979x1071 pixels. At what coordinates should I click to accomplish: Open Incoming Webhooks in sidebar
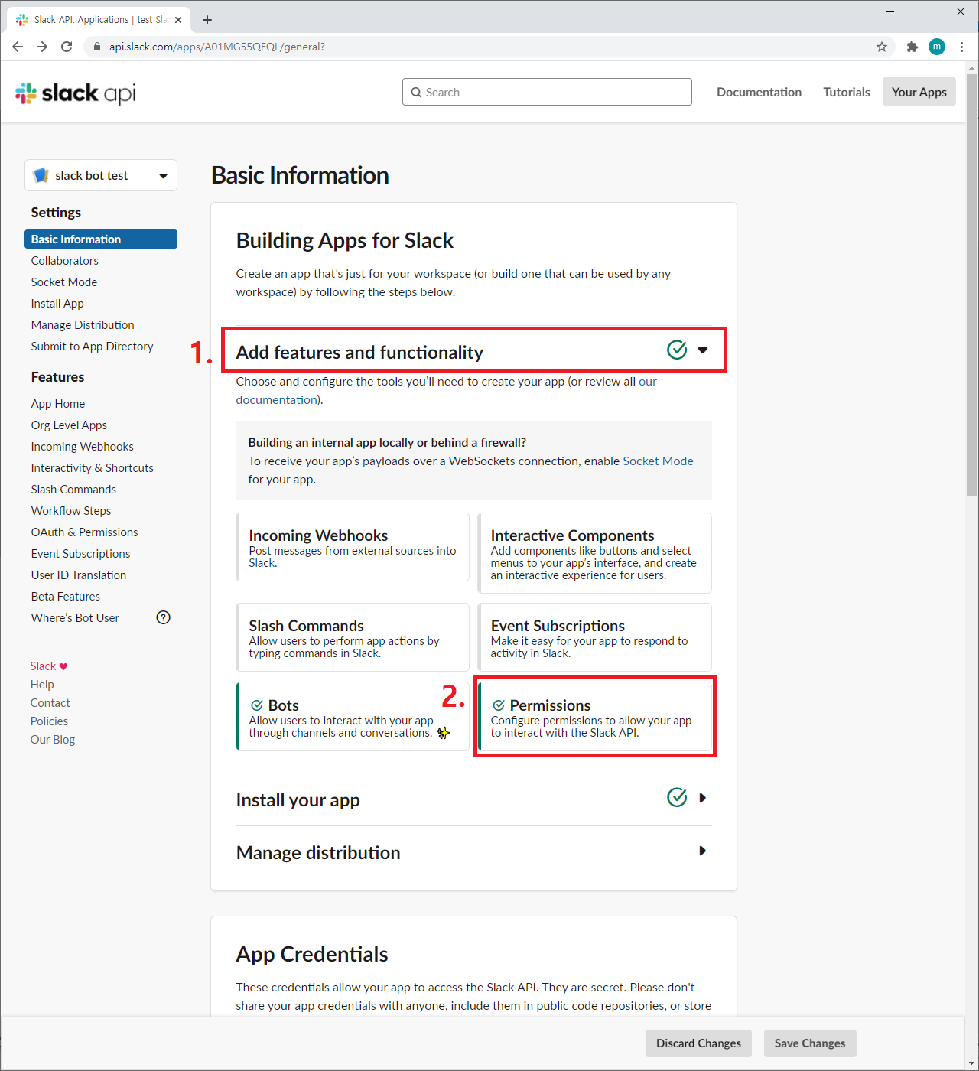pyautogui.click(x=83, y=447)
